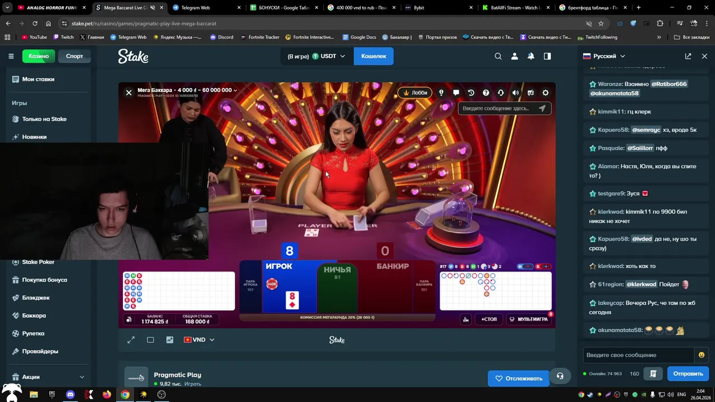
Task: Open the Stake site search
Action: (498, 56)
